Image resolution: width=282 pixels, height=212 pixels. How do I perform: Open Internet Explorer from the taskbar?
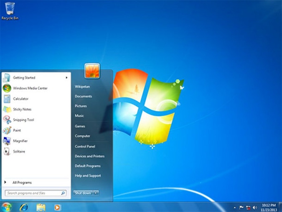24,207
